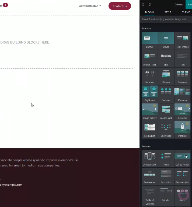Choose the Title heading block
This screenshot has height=207, width=192.
[x=166, y=59]
